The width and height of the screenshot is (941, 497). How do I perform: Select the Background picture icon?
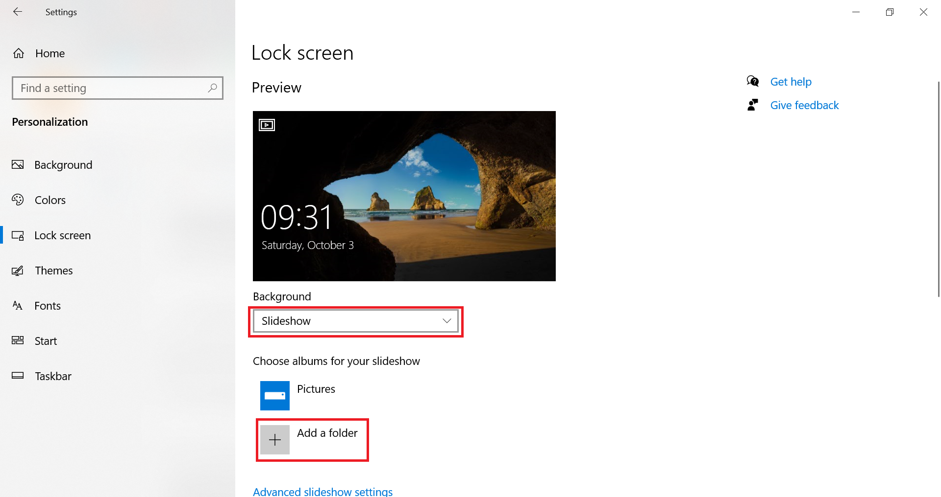[18, 165]
